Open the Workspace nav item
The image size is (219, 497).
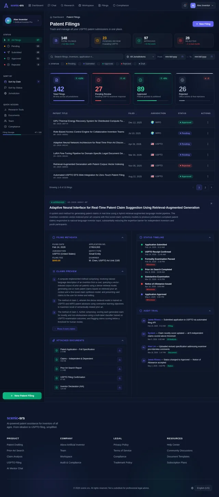pyautogui.click(x=86, y=5)
